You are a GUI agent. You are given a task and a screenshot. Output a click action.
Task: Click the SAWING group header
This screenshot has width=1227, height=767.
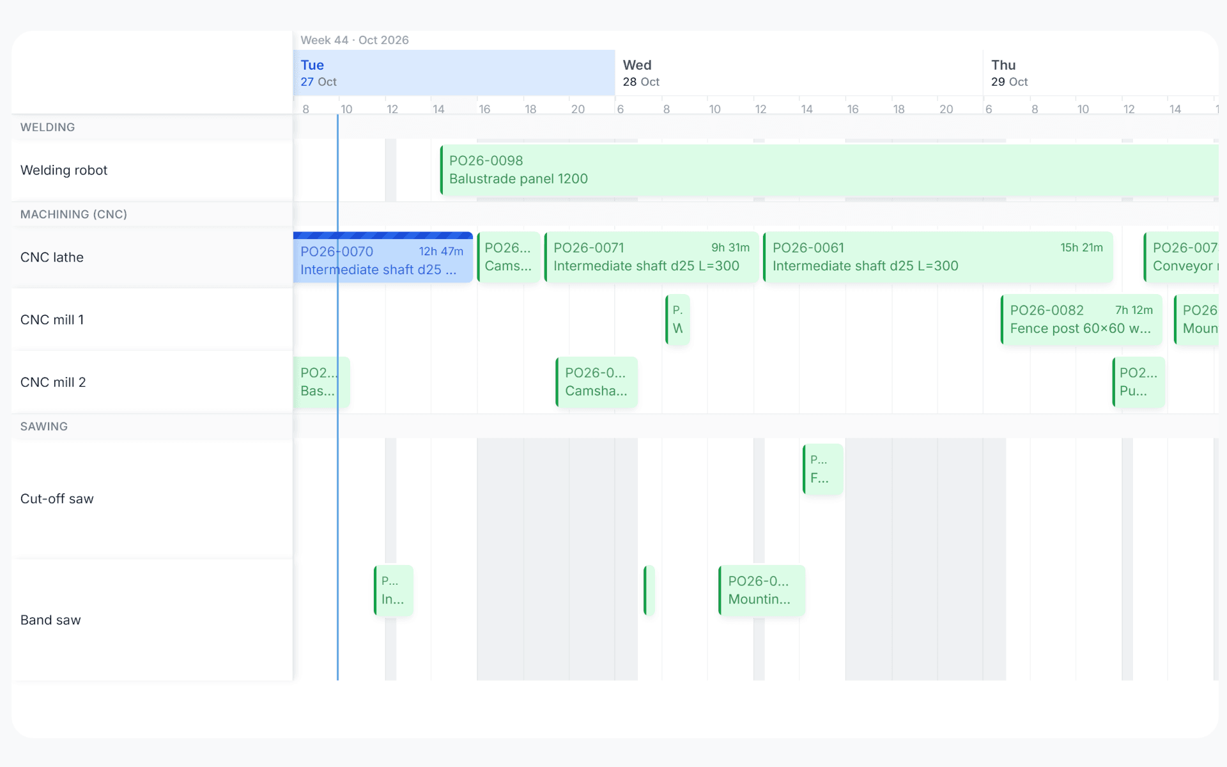pos(44,426)
